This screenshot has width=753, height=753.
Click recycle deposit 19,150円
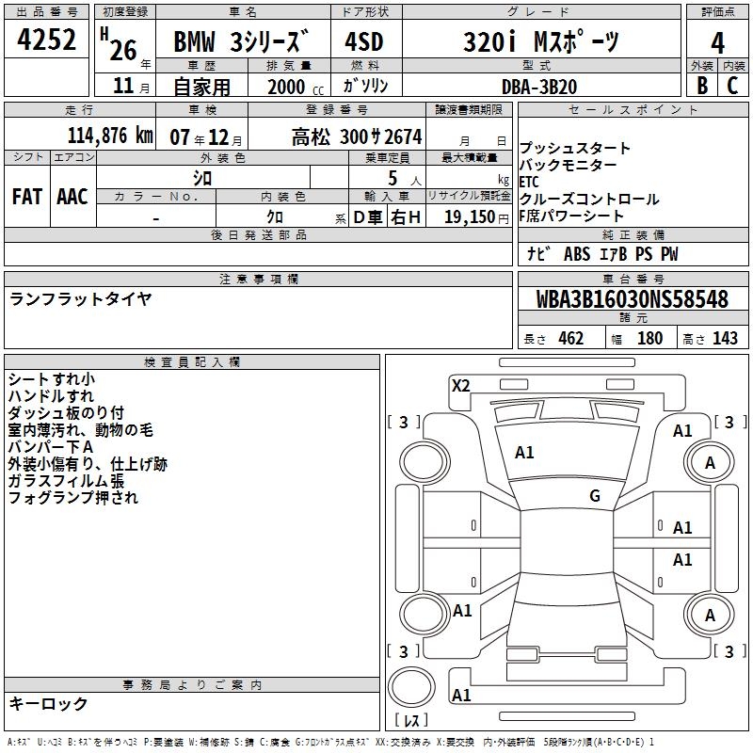[476, 216]
